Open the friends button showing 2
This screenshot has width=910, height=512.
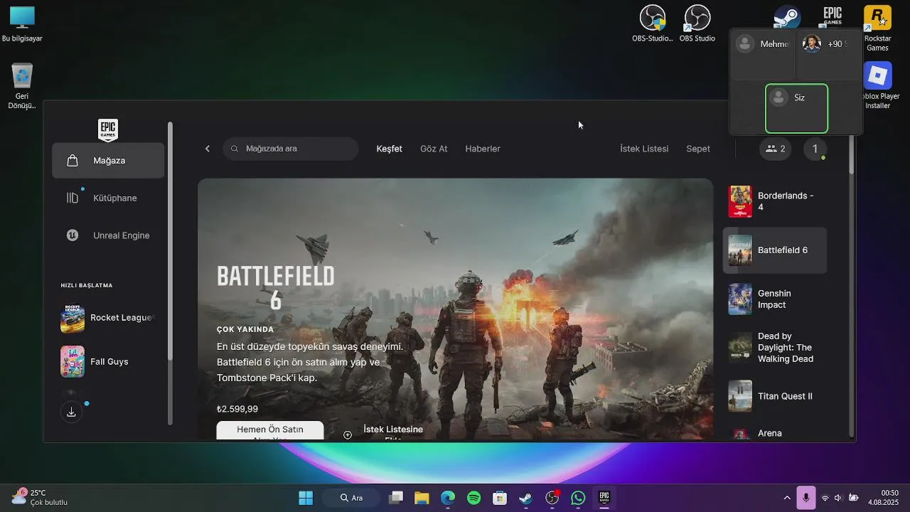[x=775, y=149]
